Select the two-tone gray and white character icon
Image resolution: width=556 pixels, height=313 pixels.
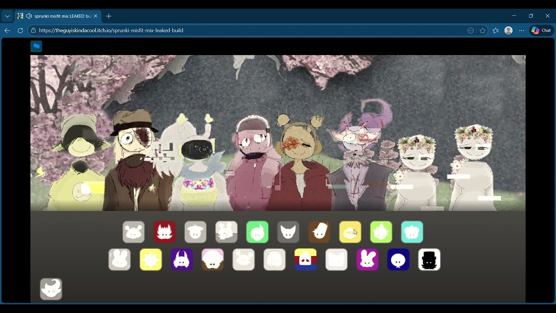[x=226, y=232]
